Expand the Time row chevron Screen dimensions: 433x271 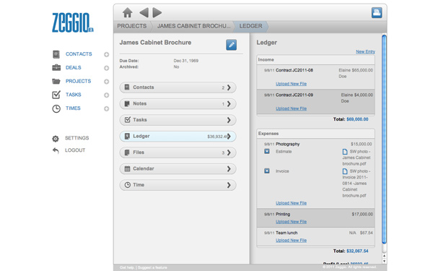point(229,185)
